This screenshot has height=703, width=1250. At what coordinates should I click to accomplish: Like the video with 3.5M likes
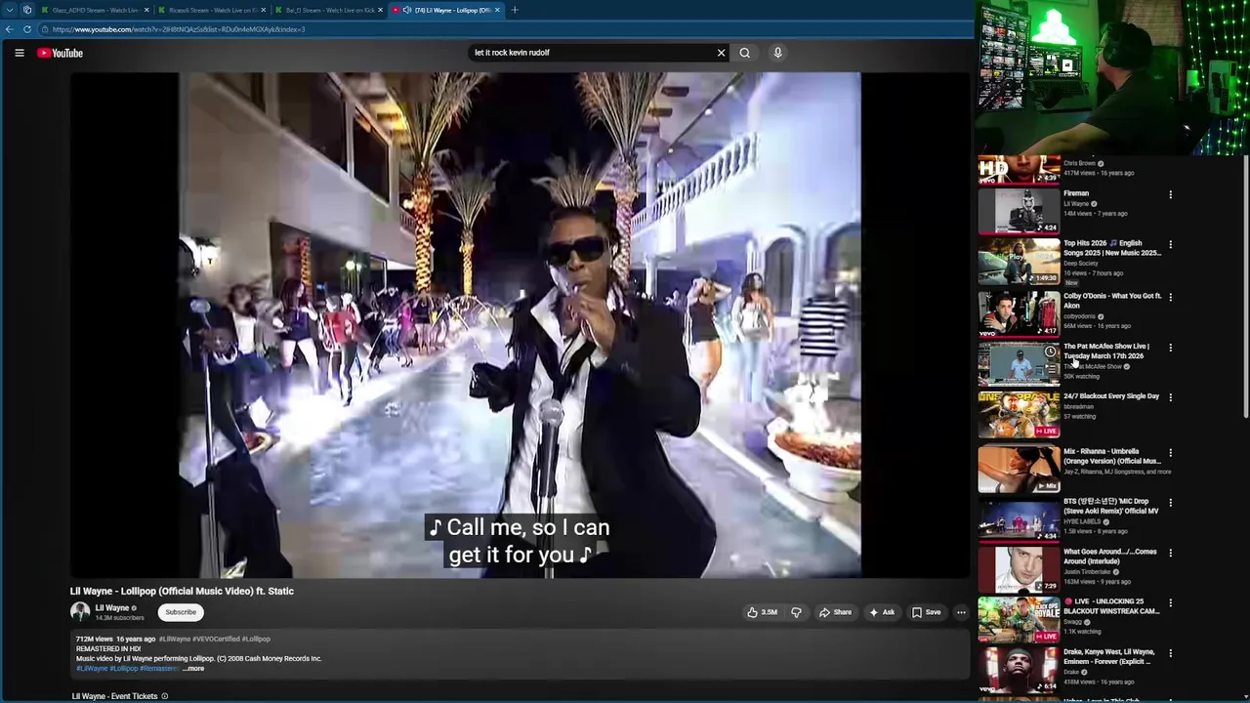762,612
